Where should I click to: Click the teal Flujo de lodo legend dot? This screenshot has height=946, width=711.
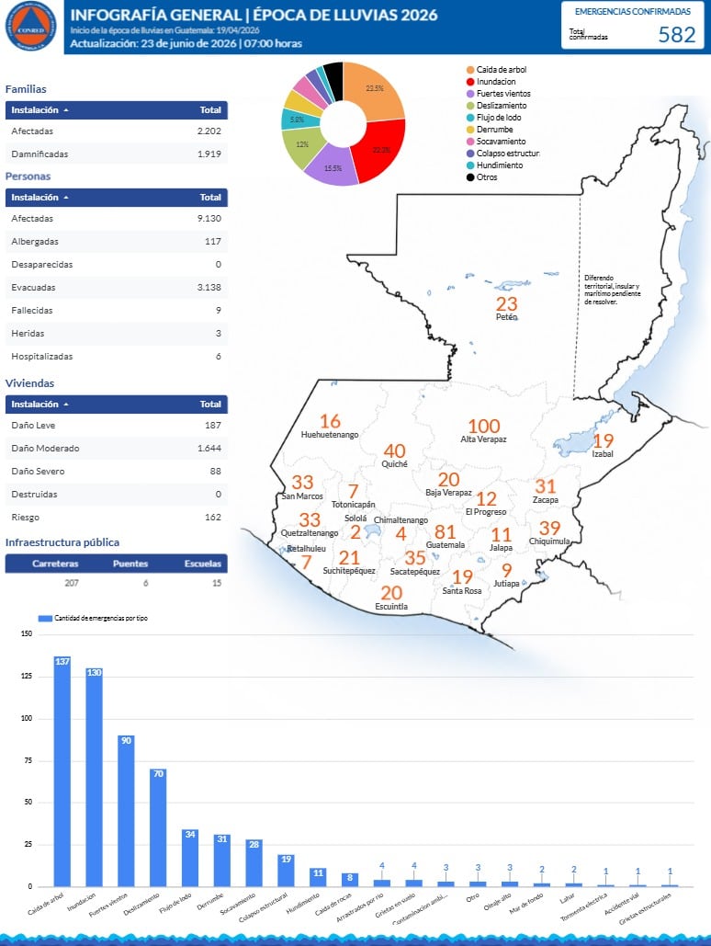[470, 118]
